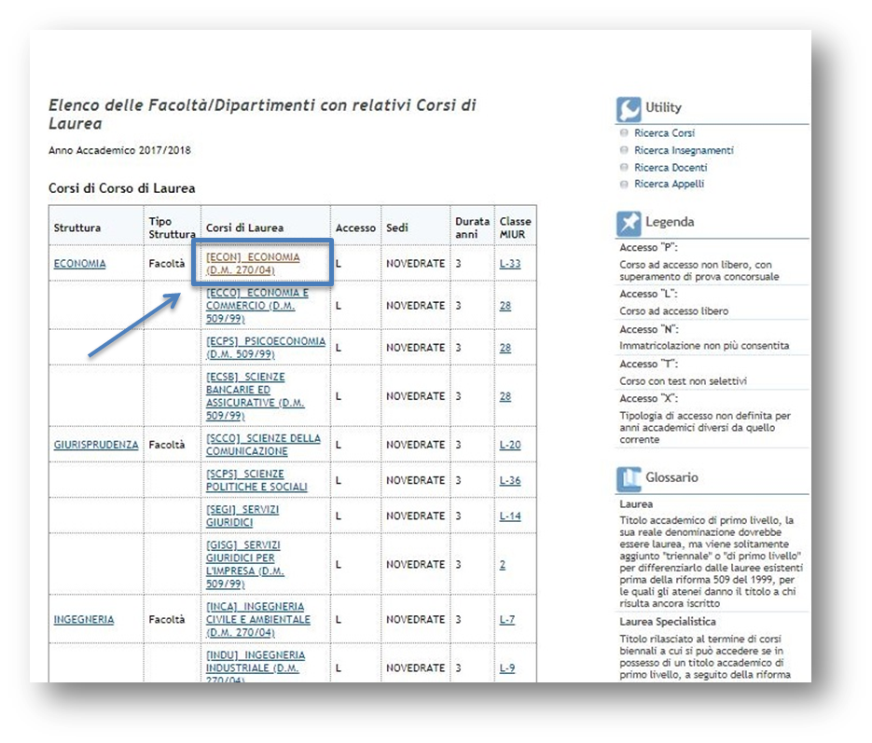Click the L-14 MIUR class link
The image size is (872, 743).
(x=510, y=516)
